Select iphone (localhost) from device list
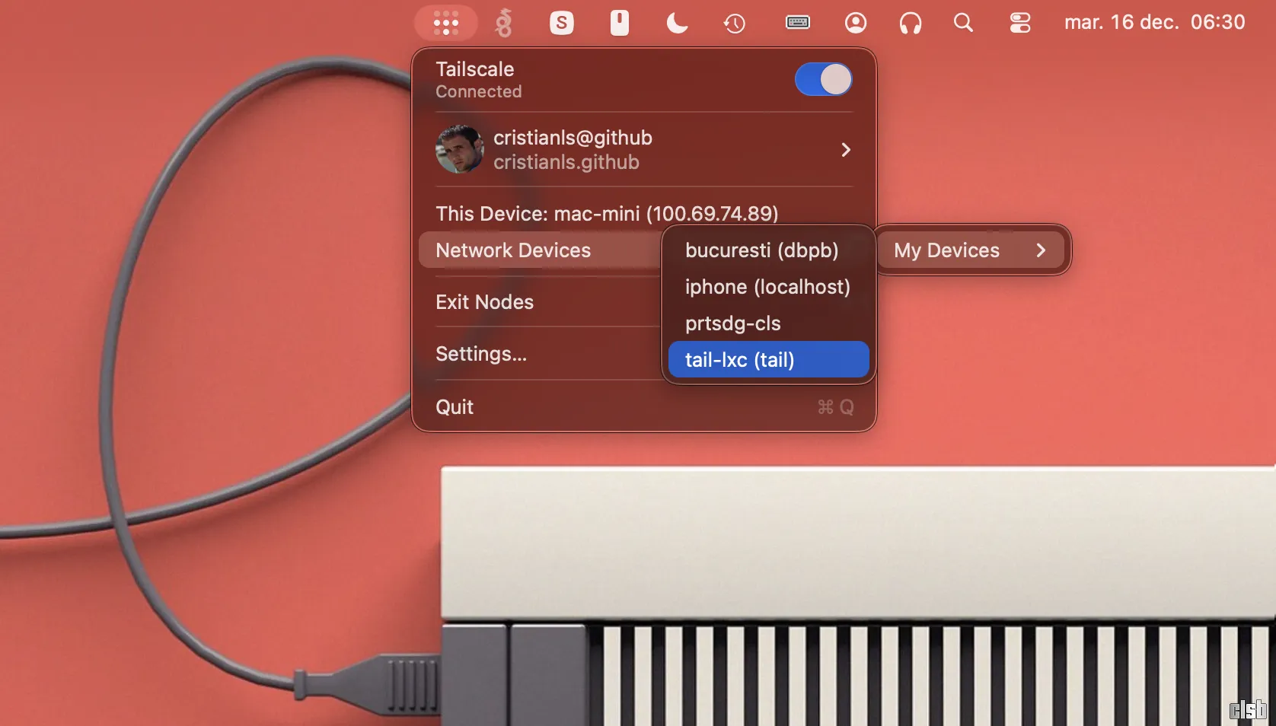Screen dimensions: 1276x726 pos(767,287)
